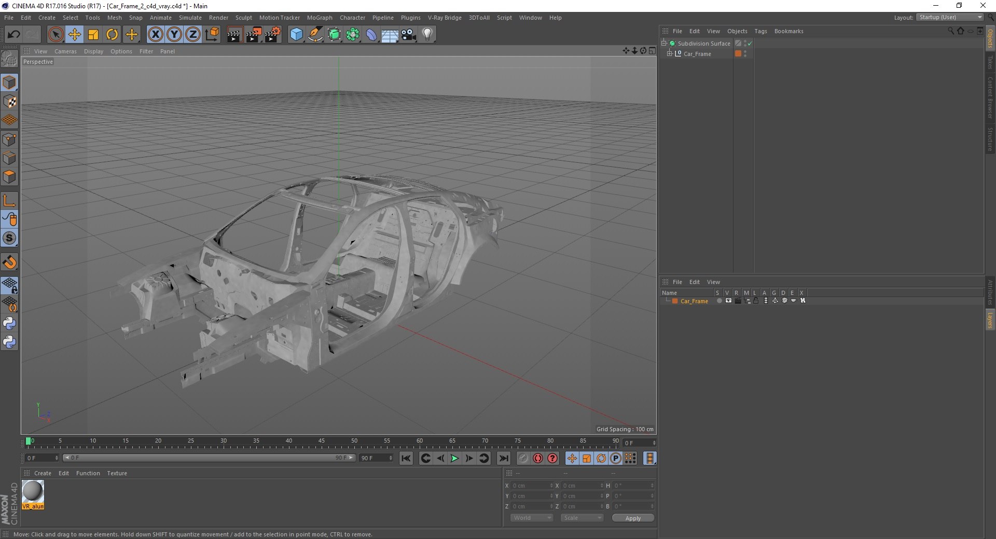Toggle Y-axis lock
The image size is (996, 539).
(174, 35)
